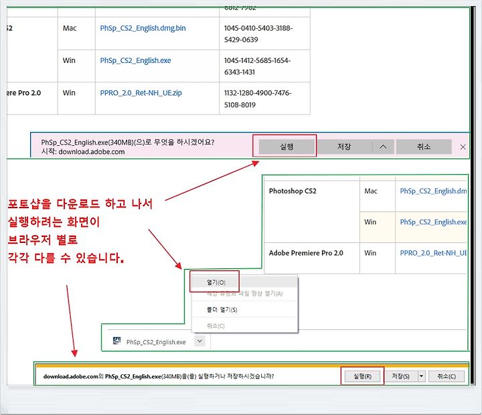
Task: Dismiss the pink download bar with X
Action: coord(463,147)
